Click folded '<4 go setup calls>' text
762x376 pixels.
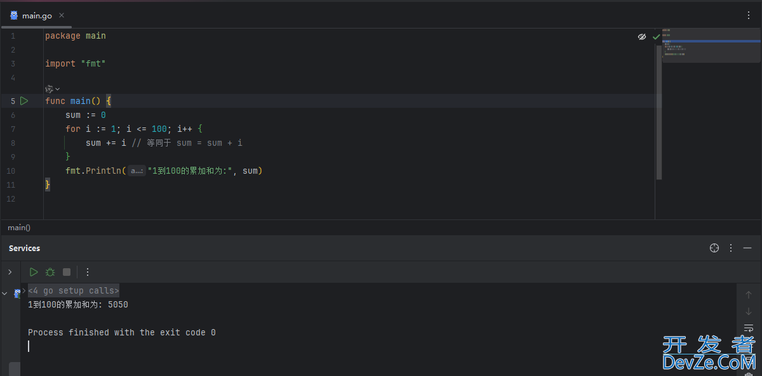point(74,290)
